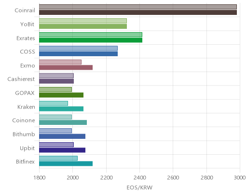Click the darker Coinone bar
The image size is (247, 196).
[63, 122]
